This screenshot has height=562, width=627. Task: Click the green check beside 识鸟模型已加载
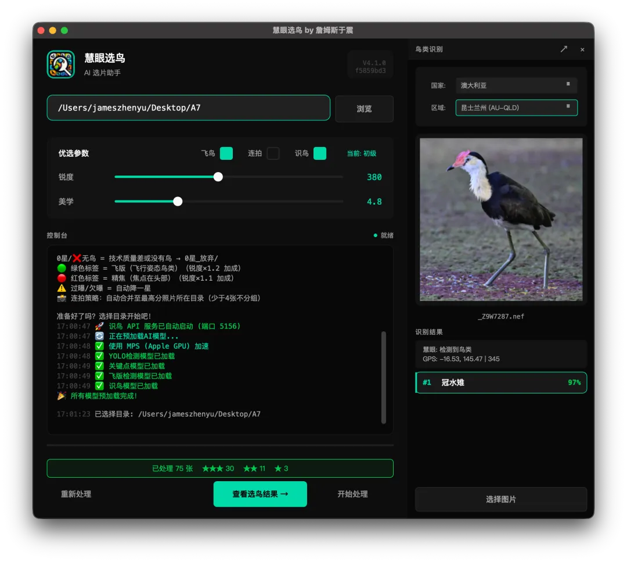[x=100, y=386]
